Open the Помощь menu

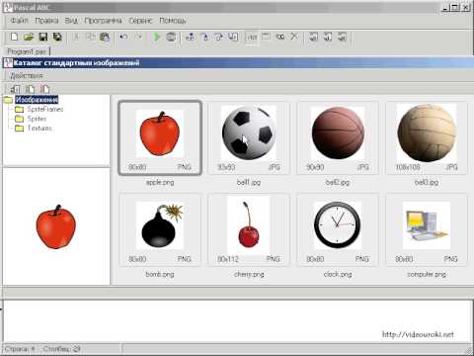click(x=173, y=21)
